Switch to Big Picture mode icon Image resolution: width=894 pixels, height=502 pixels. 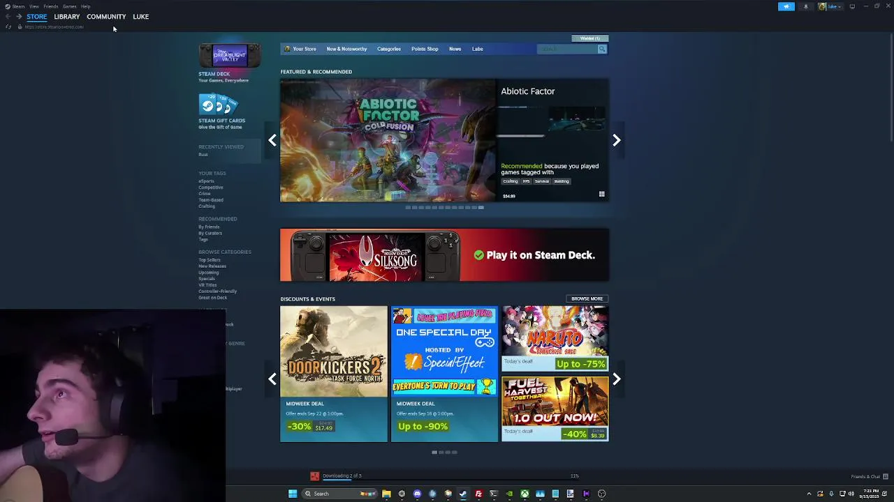(x=852, y=6)
